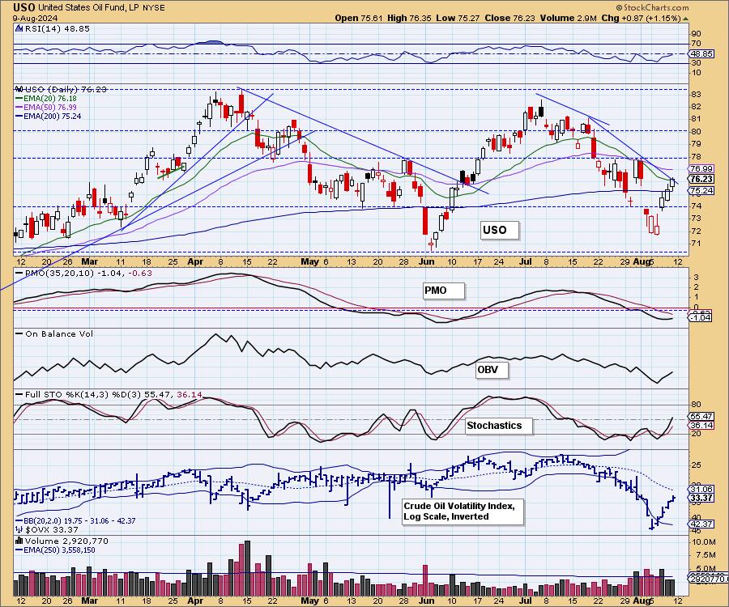
Task: Click the bar-chart icon beside Volume 2,920,770
Action: (19, 541)
